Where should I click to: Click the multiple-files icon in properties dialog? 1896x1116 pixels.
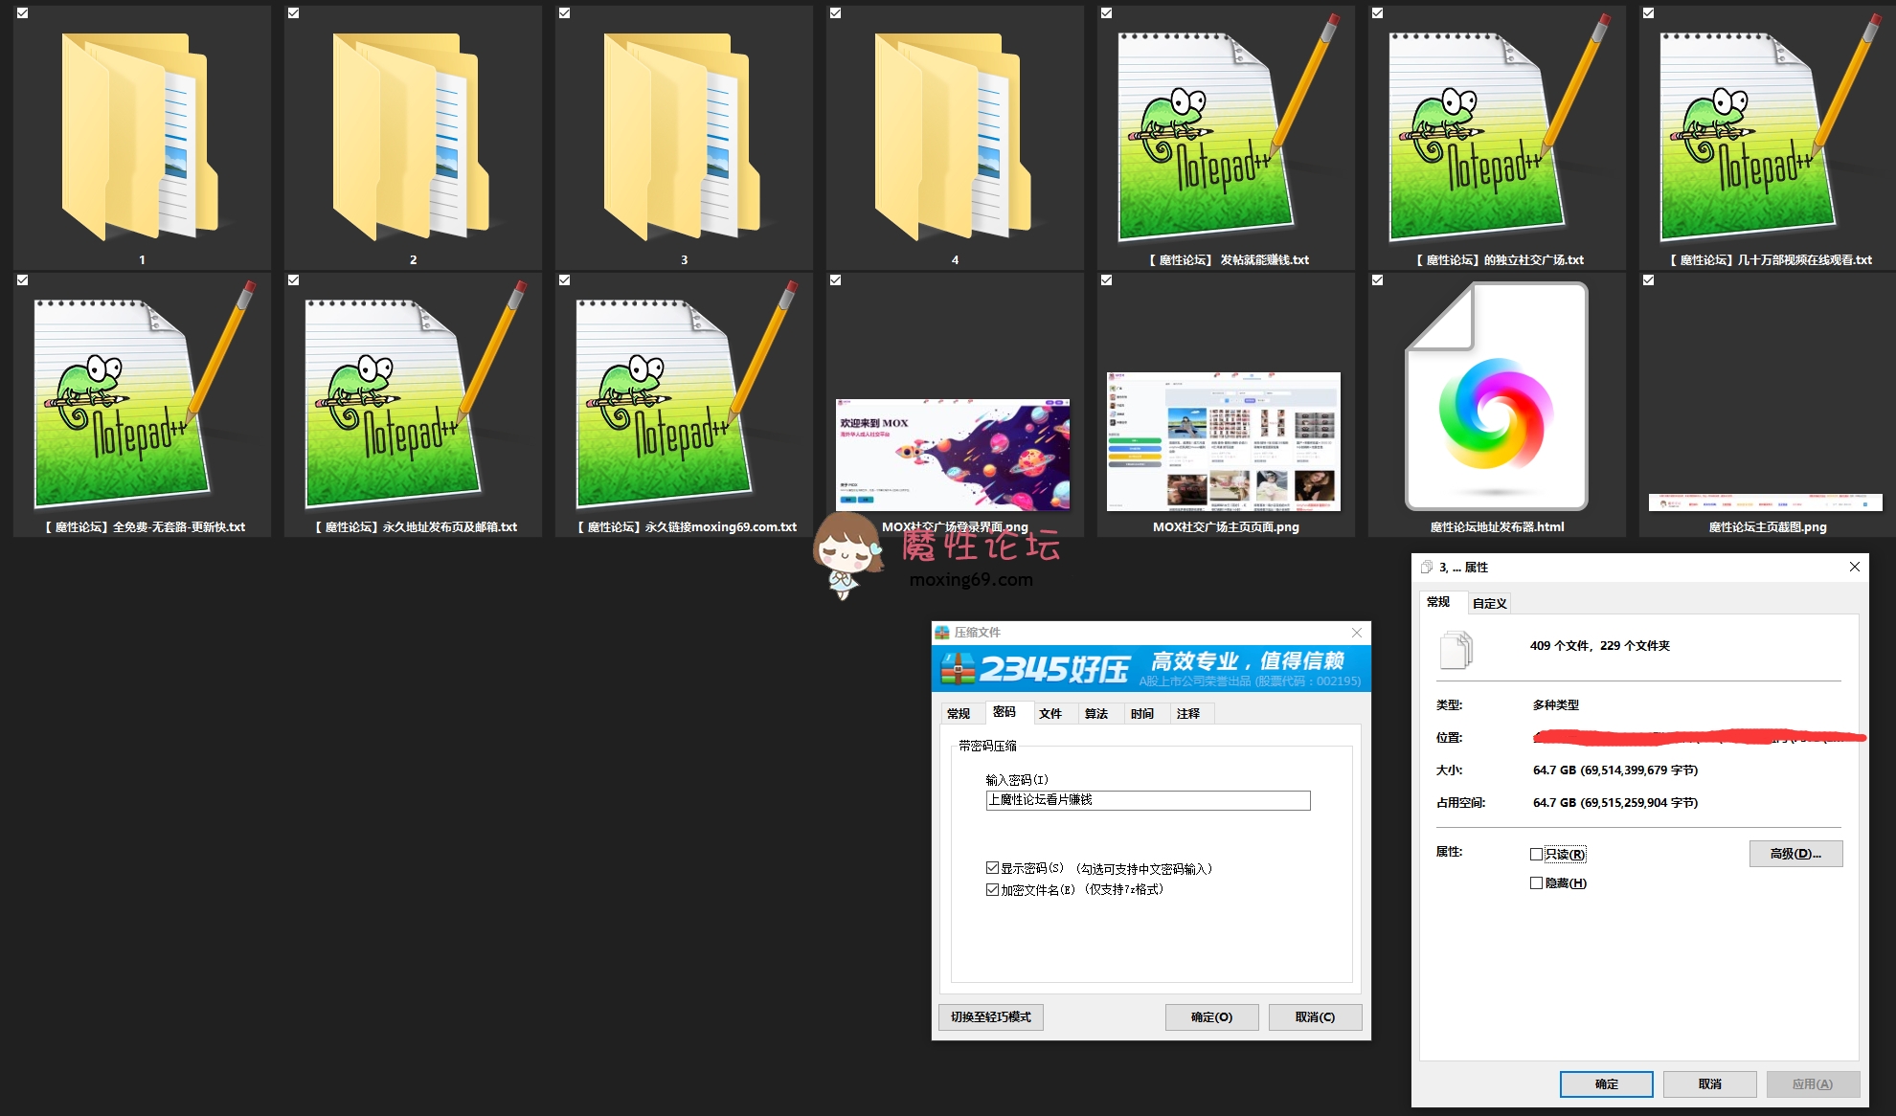click(x=1456, y=650)
